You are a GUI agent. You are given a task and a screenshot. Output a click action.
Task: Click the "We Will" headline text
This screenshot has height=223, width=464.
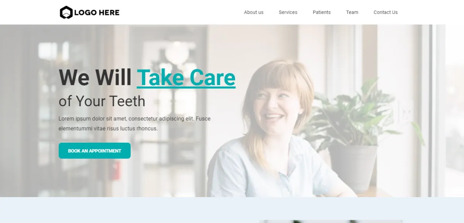(95, 77)
